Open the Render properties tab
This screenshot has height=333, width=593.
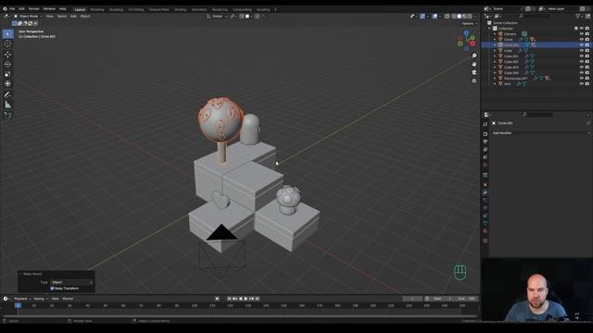click(486, 134)
